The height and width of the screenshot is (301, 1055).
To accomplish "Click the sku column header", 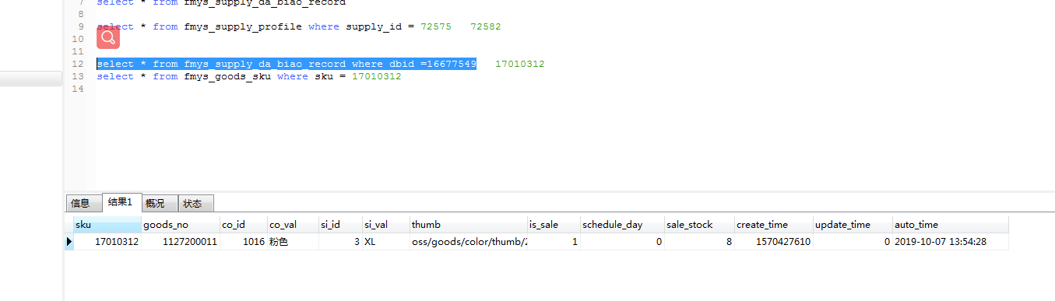I will [x=107, y=225].
